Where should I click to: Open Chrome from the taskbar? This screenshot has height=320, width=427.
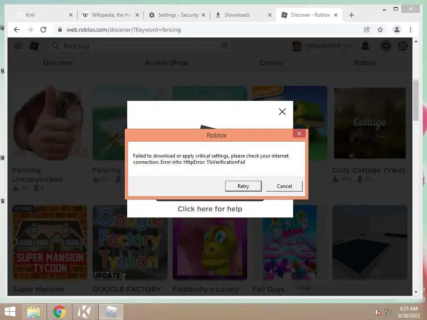tap(59, 312)
